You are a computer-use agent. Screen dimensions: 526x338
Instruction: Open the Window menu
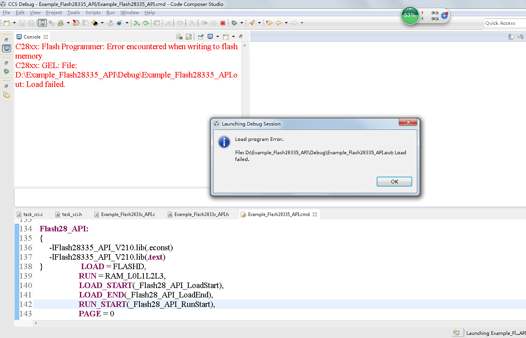(x=130, y=13)
